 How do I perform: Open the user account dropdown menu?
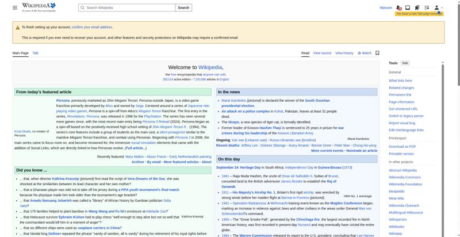(x=438, y=7)
